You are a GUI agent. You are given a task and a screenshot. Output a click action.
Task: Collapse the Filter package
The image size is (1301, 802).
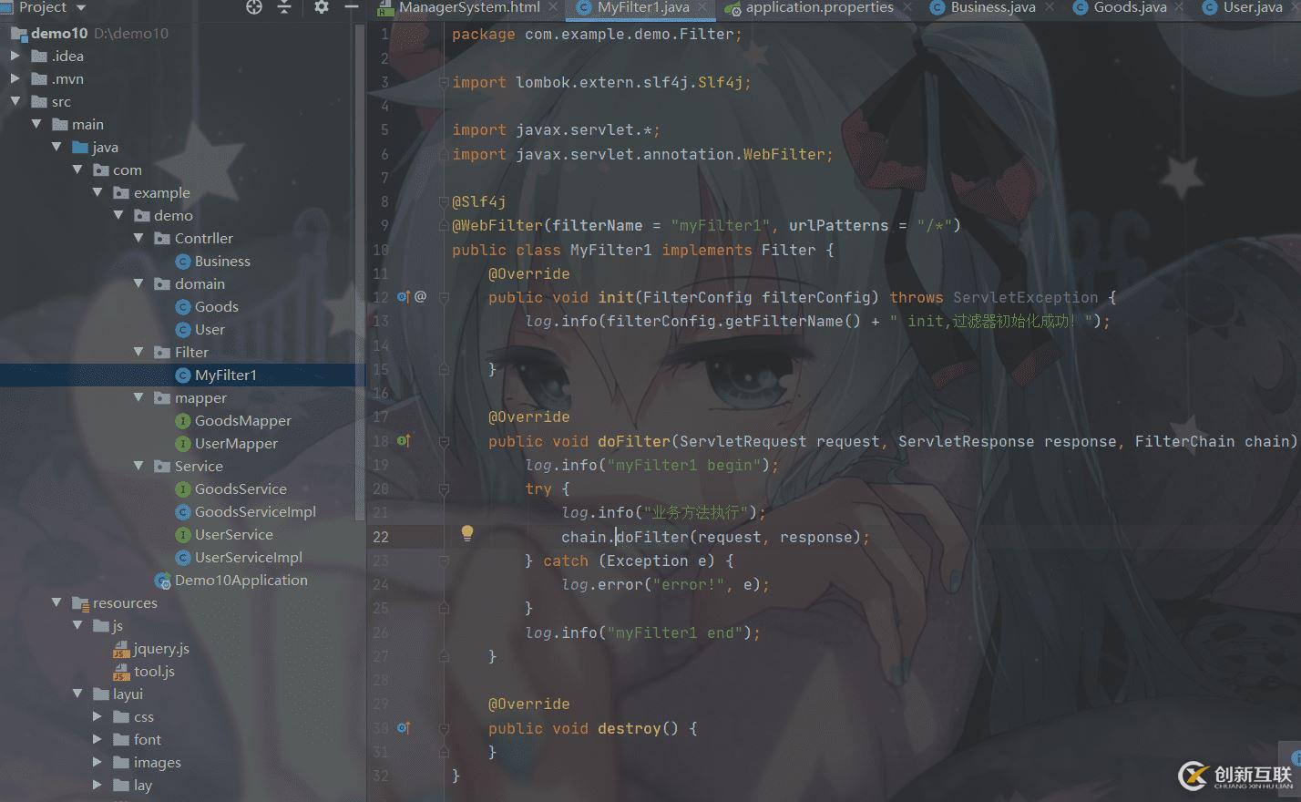[139, 353]
